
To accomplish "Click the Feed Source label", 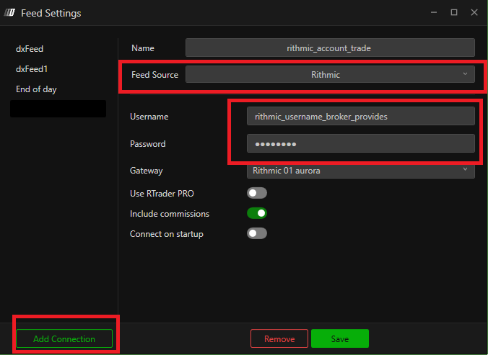I will 154,75.
